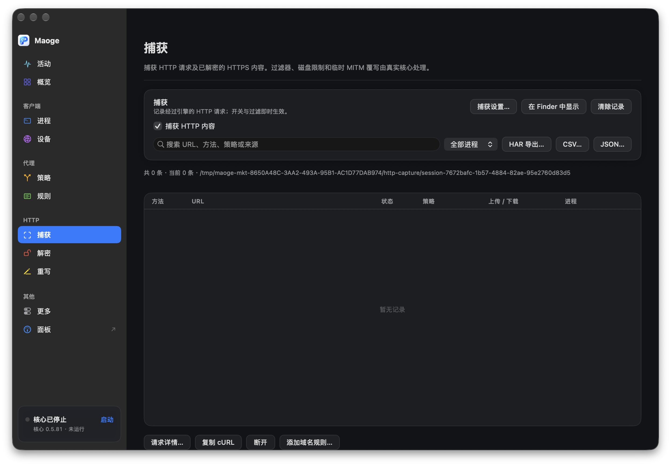Viewport: 671px width, 466px height.
Task: Click the 添加域名规则... button
Action: [x=309, y=442]
